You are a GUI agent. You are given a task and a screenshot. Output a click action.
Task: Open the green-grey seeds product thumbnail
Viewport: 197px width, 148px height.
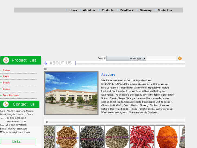pyautogui.click(x=117, y=137)
